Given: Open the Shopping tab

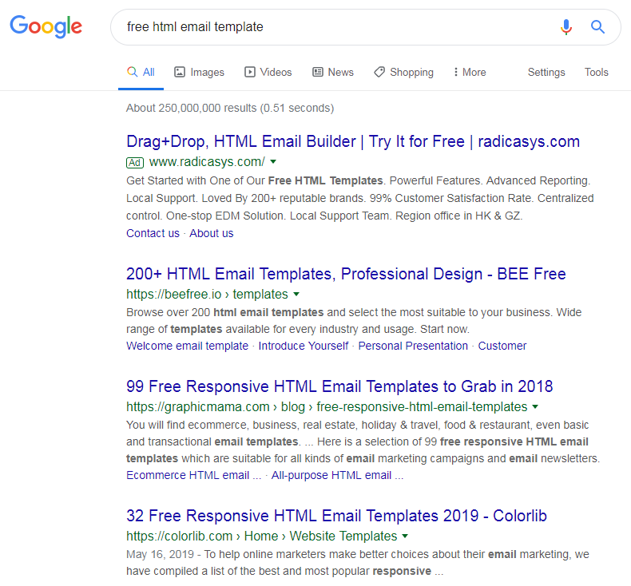Looking at the screenshot, I should 403,73.
